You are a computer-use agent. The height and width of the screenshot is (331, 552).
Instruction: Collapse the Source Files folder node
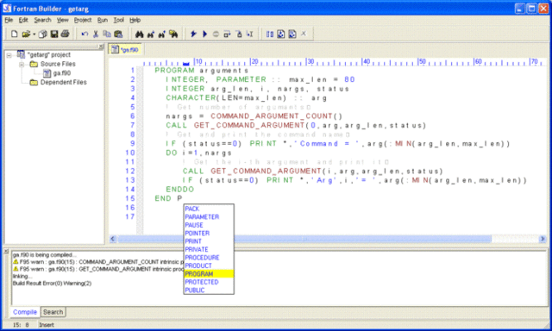coord(22,64)
